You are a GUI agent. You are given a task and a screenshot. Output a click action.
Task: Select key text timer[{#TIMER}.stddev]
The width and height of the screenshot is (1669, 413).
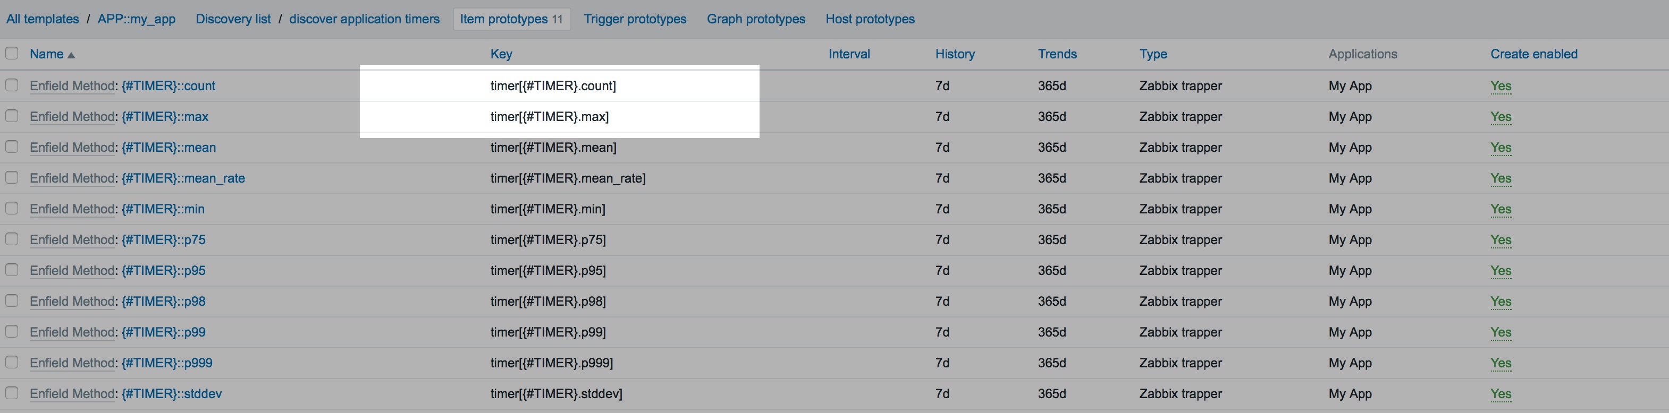coord(557,393)
